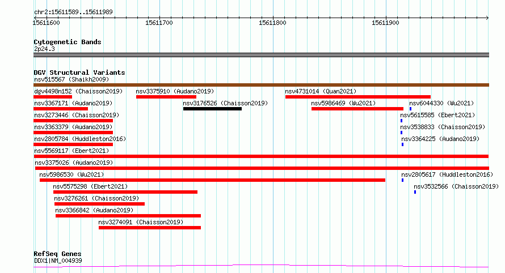Select nsv3367171 (Audano2019) label
This screenshot has height=273, width=505.
pos(73,103)
